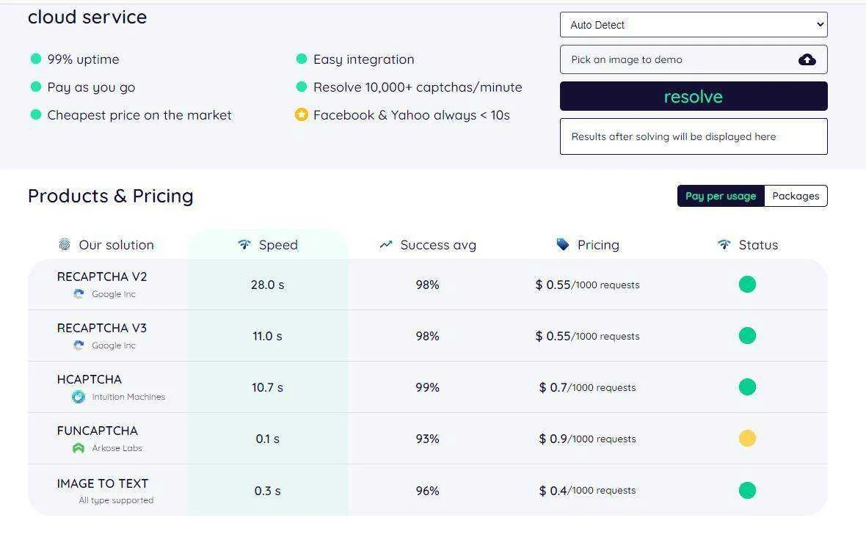Click the Arkose Labs vendor text

[117, 448]
